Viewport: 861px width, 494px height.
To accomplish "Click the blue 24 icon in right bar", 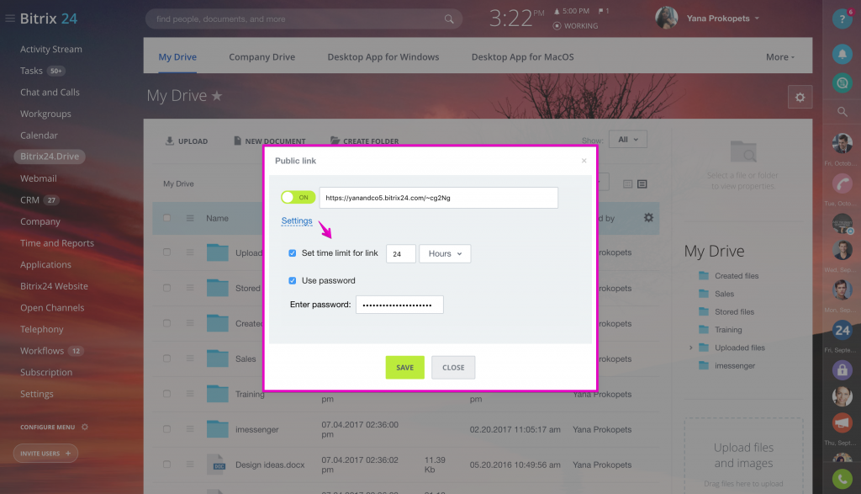I will click(x=842, y=331).
